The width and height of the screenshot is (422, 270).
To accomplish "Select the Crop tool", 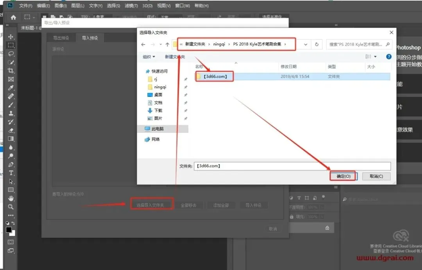I will 11,71.
